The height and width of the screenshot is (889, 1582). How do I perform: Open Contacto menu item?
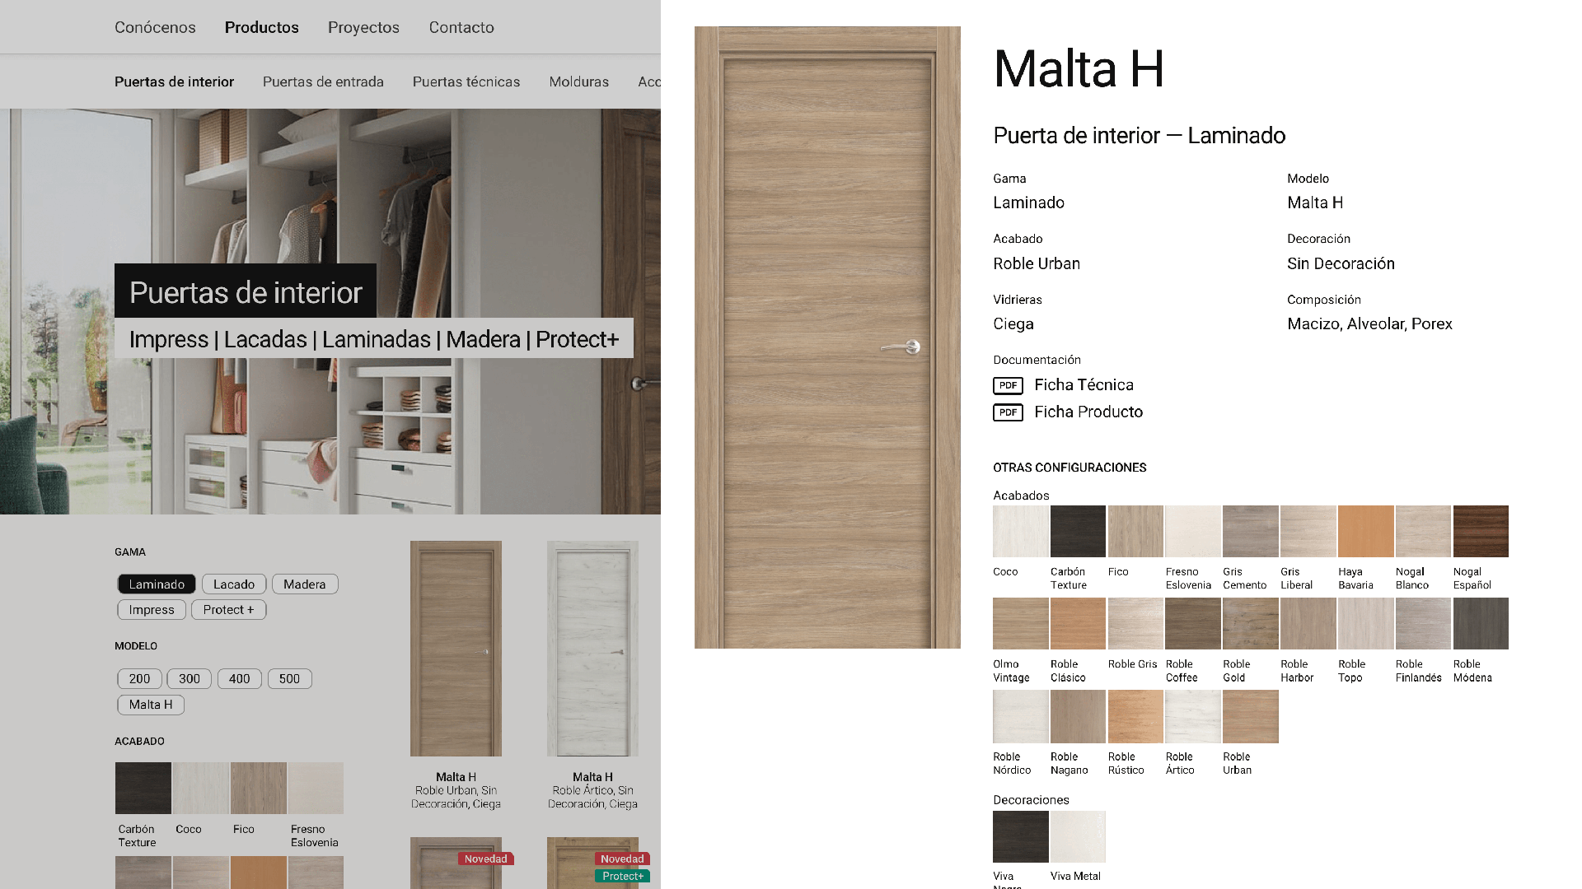[461, 27]
